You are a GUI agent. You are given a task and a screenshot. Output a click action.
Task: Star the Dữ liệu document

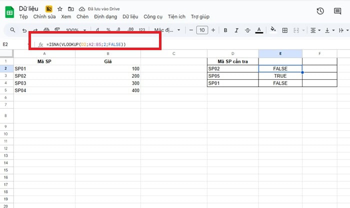(60, 9)
